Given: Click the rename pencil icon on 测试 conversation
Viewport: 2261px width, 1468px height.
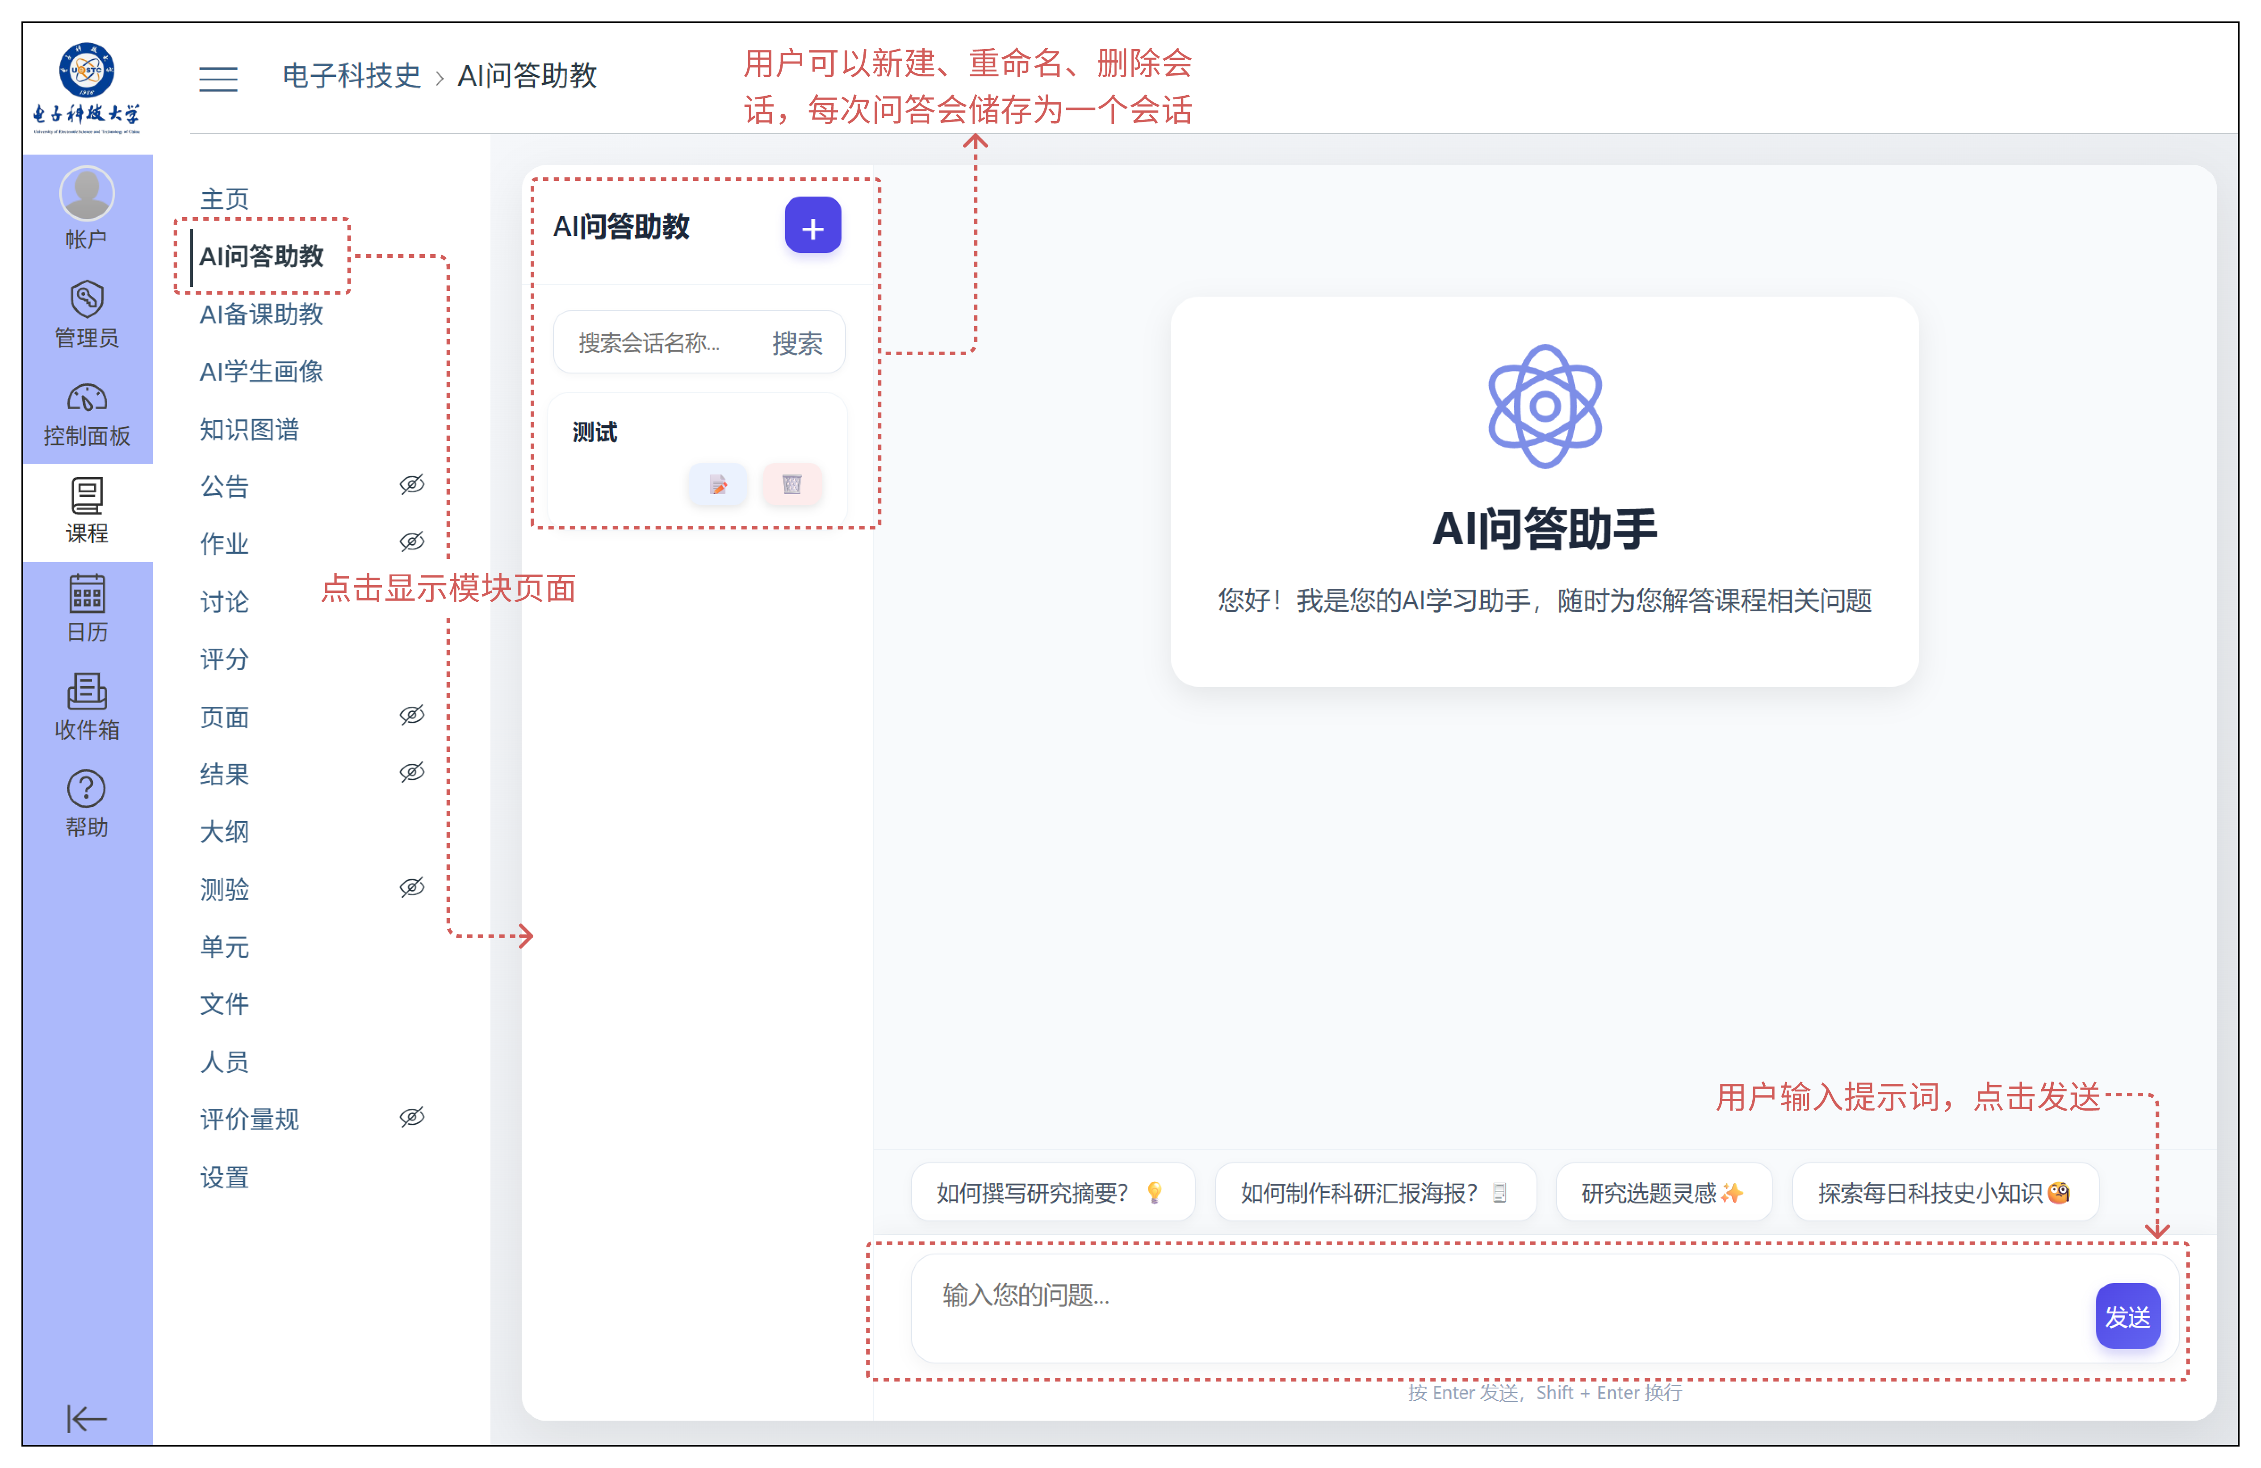Looking at the screenshot, I should (717, 485).
